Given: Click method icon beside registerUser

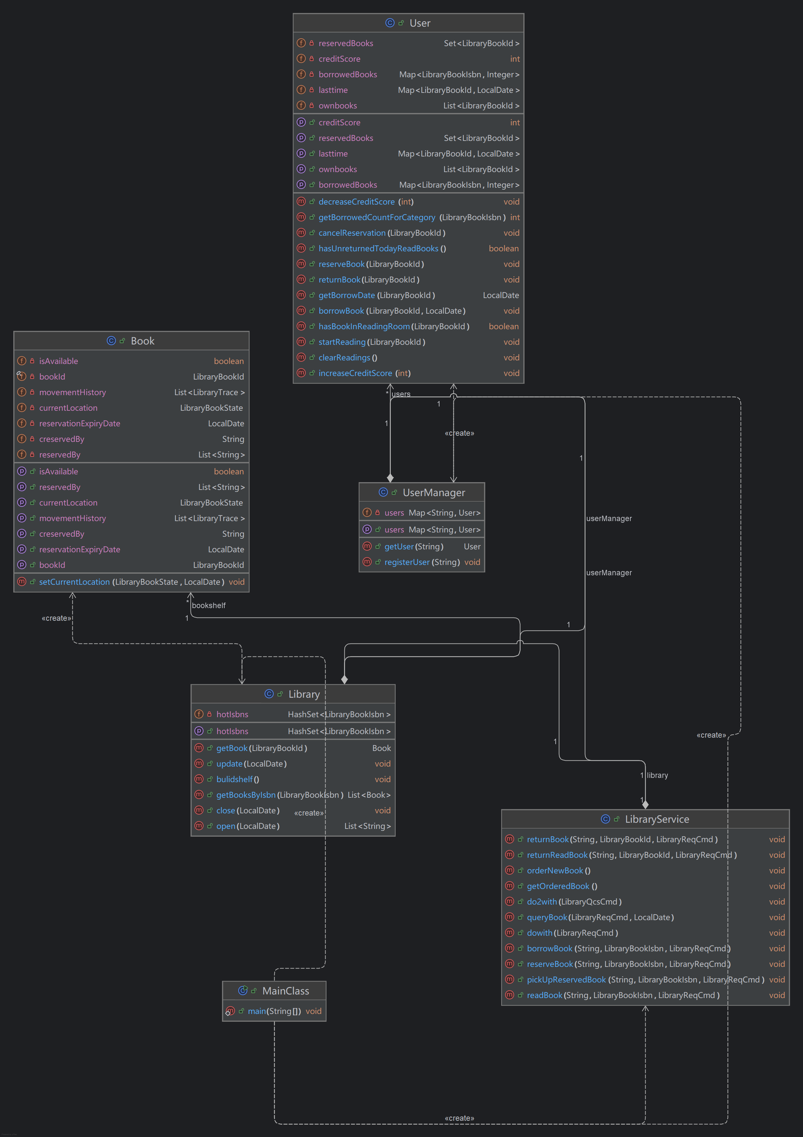Looking at the screenshot, I should (x=367, y=562).
